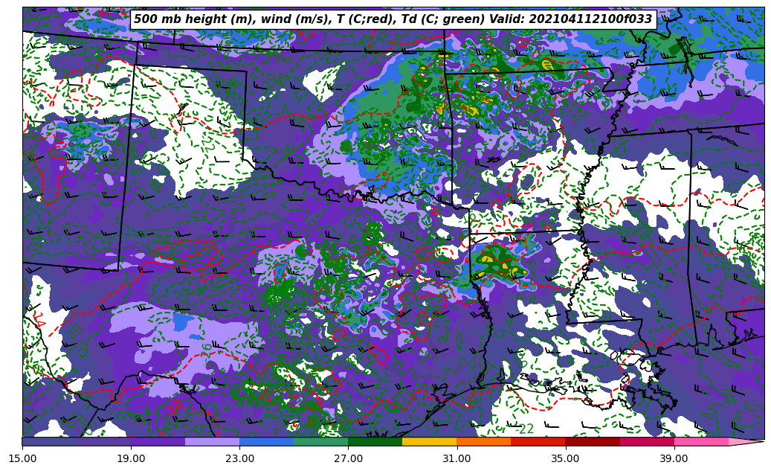Image resolution: width=771 pixels, height=471 pixels.
Task: Select the orange colorbar segment
Action: [x=483, y=441]
